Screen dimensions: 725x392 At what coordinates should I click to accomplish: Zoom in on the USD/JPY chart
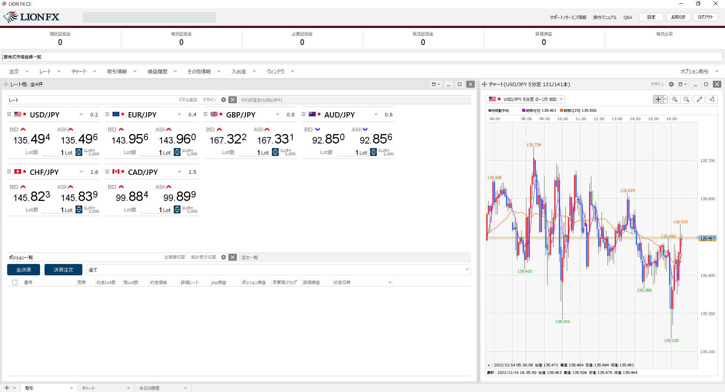tap(675, 99)
